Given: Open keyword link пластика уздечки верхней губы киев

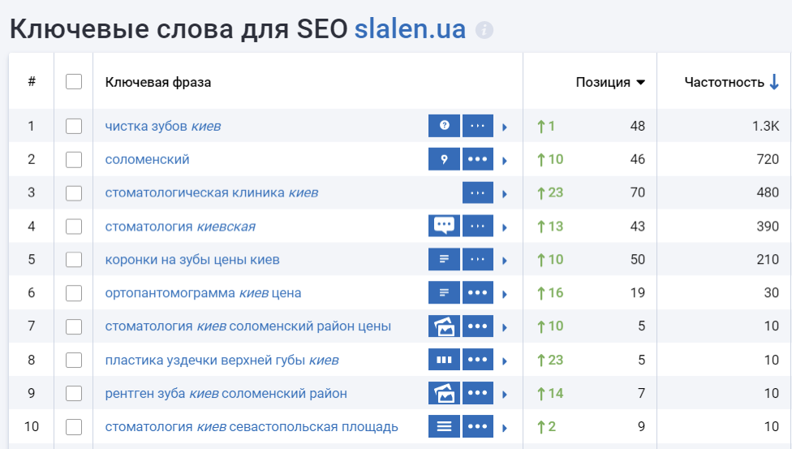Looking at the screenshot, I should [222, 360].
